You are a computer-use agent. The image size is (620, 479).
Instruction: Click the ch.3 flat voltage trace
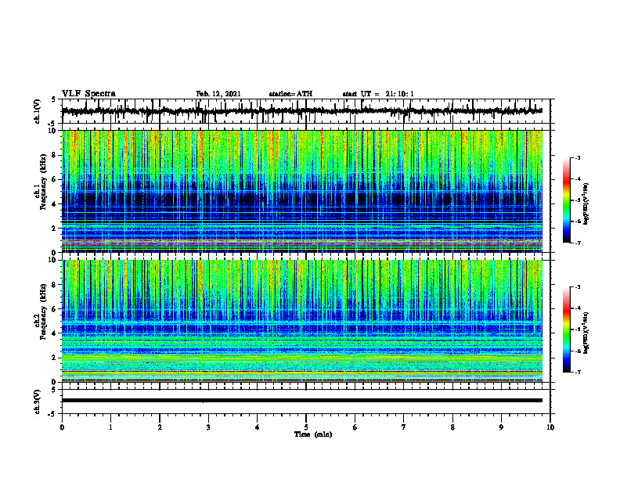pyautogui.click(x=302, y=401)
